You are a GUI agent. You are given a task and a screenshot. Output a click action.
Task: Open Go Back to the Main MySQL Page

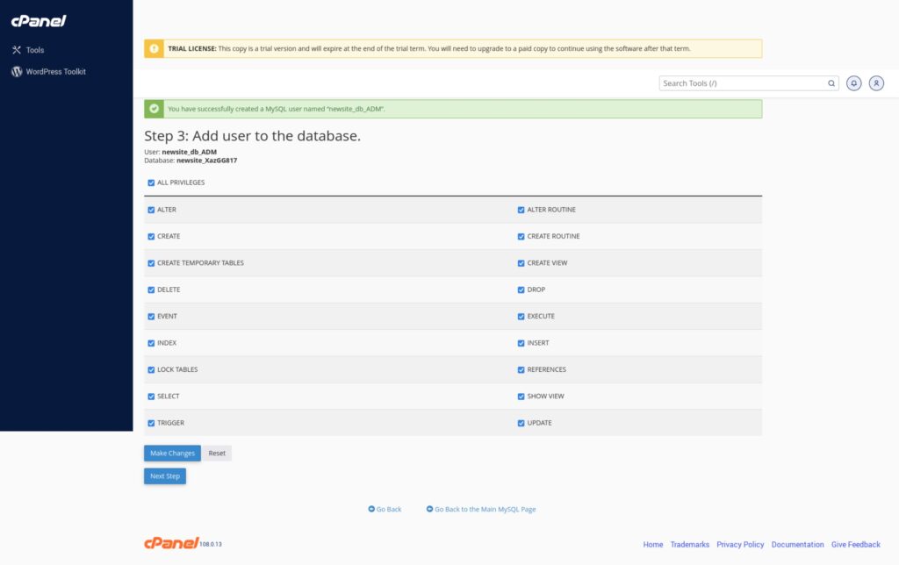[485, 509]
